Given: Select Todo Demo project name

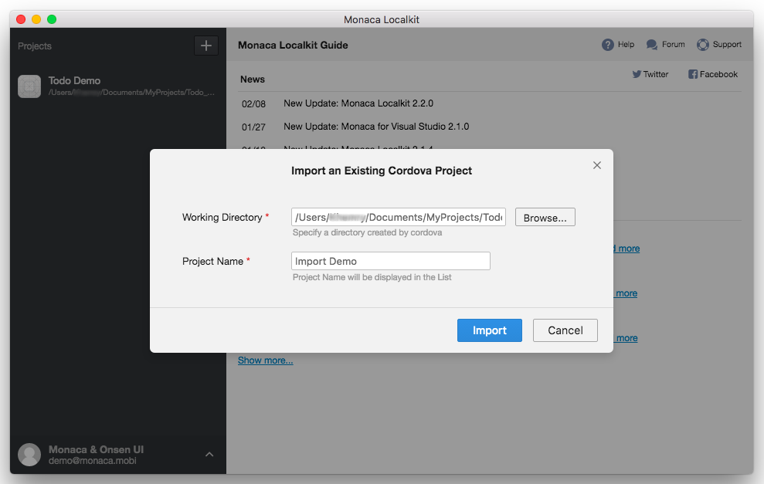Looking at the screenshot, I should (x=75, y=80).
